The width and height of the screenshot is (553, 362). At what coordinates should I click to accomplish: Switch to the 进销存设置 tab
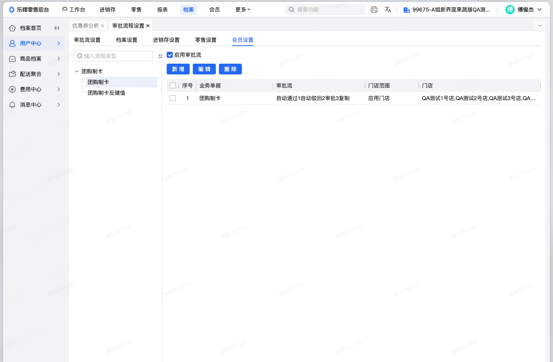166,40
